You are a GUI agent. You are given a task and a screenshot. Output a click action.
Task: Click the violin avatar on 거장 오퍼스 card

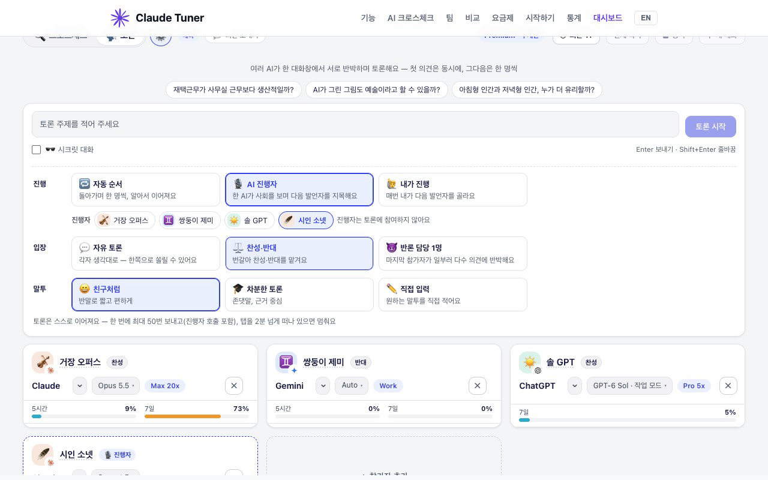point(43,362)
